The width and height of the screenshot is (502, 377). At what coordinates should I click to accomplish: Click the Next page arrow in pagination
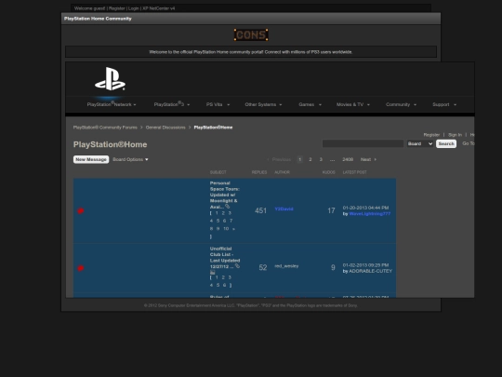(376, 159)
